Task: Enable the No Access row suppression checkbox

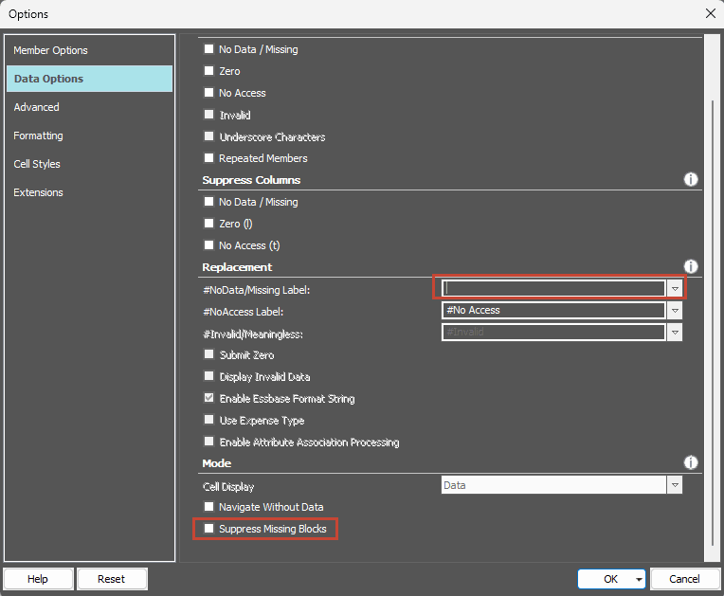Action: point(208,92)
